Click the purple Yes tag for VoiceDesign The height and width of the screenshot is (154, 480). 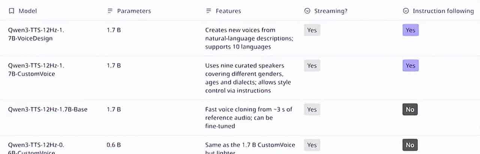[411, 30]
